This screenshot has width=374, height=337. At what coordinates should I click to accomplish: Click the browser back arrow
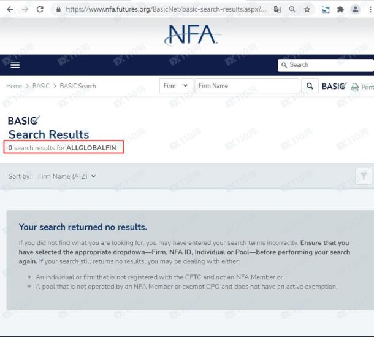[10, 10]
